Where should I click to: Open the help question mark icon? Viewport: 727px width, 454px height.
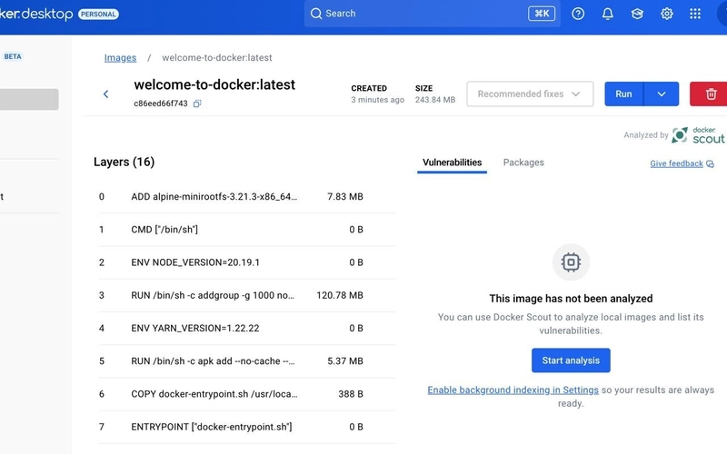pyautogui.click(x=578, y=14)
